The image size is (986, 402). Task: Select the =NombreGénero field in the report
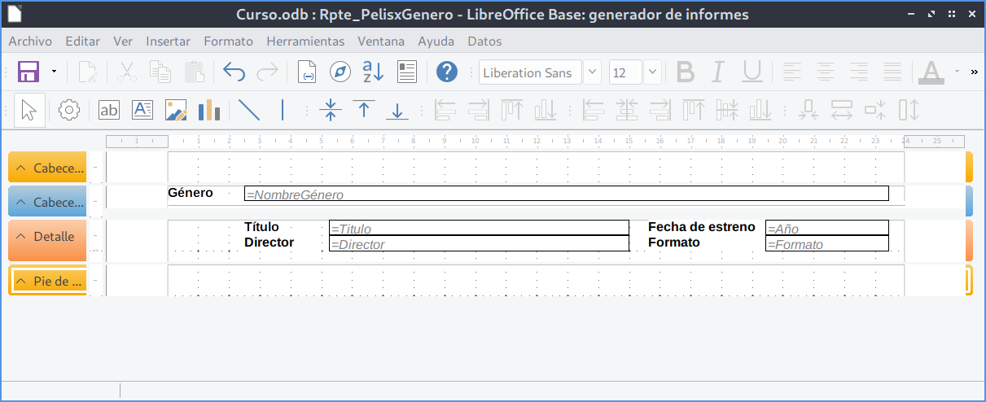pyautogui.click(x=566, y=194)
